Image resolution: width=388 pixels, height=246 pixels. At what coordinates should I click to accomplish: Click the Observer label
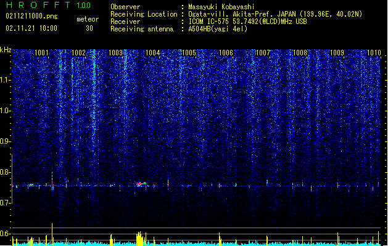coord(125,7)
